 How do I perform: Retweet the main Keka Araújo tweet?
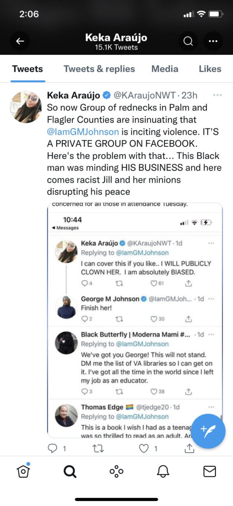coord(99,448)
